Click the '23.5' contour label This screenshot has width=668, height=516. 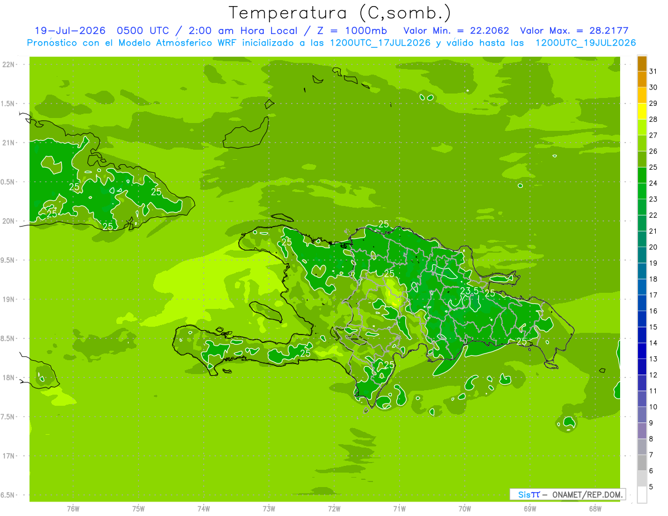point(469,291)
